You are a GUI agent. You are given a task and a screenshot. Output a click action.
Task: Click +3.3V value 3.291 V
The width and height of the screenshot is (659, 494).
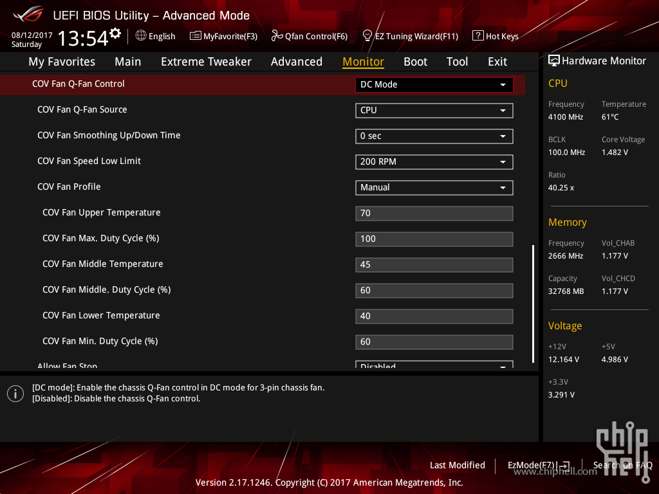pyautogui.click(x=561, y=395)
